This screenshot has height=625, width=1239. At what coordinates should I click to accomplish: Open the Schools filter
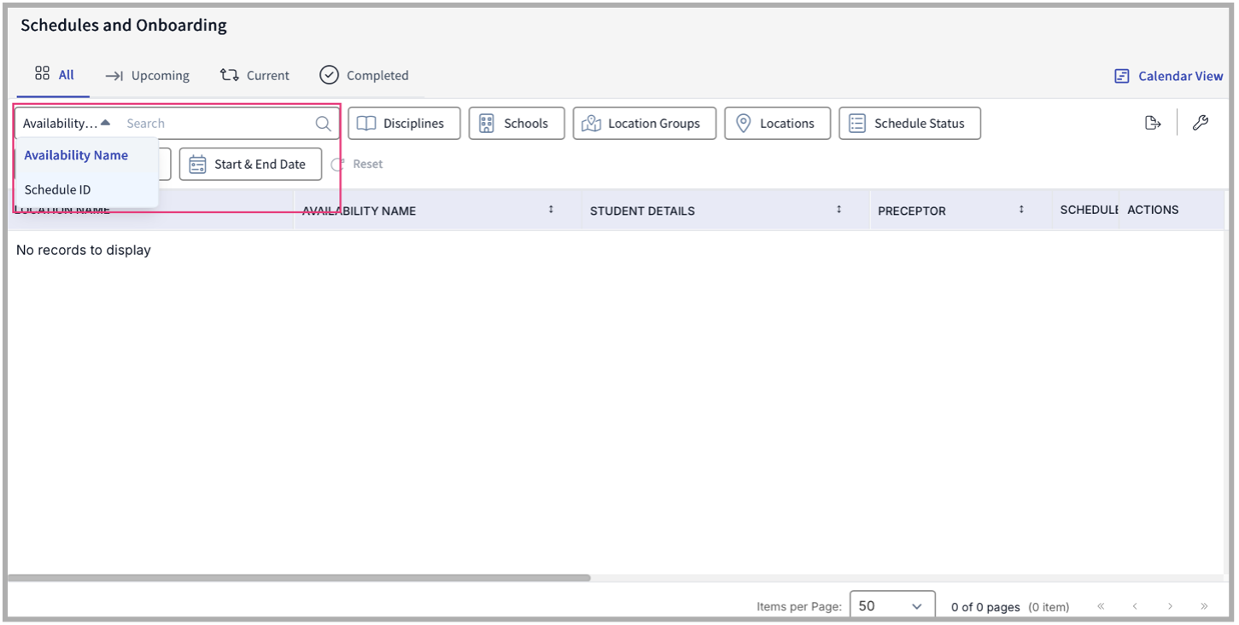pyautogui.click(x=517, y=124)
